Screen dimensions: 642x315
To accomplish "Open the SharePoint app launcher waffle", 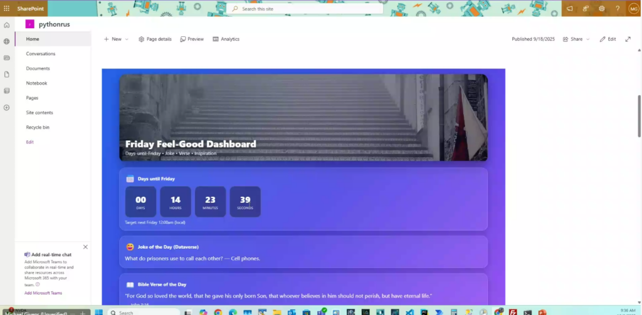I will point(6,9).
